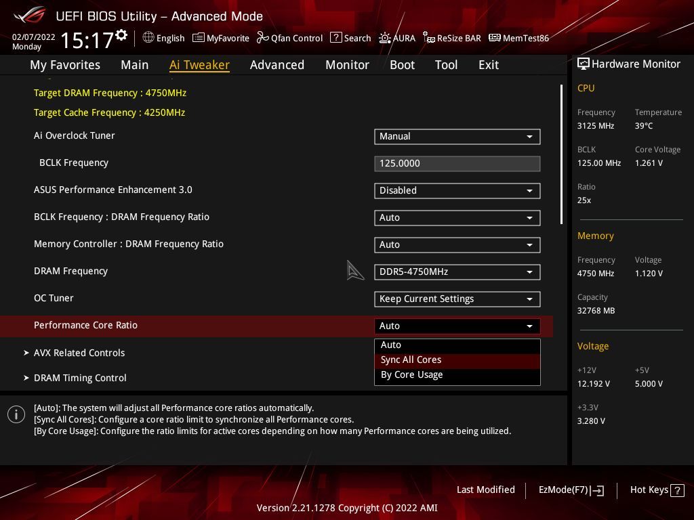Open ReSize BAR icon

pos(429,38)
